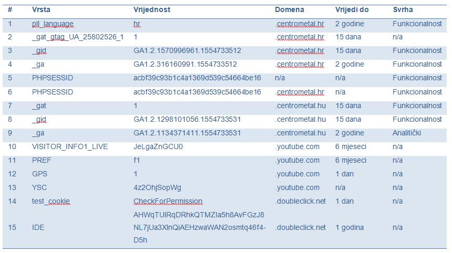
Task: Select the _gat_gtag_UA_25802526_1 cookie entry
Action: pyautogui.click(x=78, y=37)
